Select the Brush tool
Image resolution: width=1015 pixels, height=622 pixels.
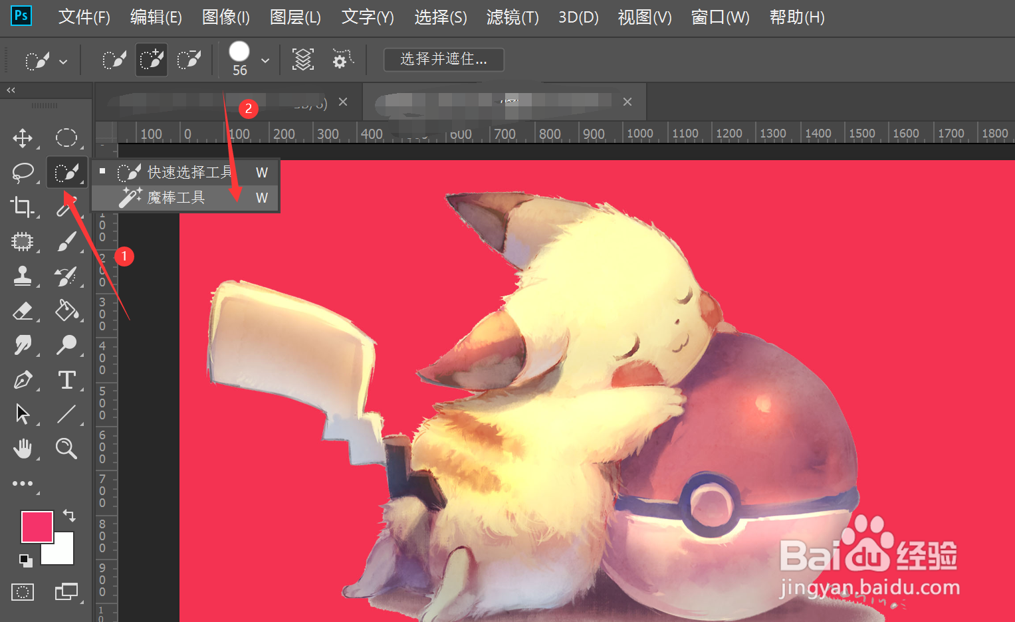pos(66,241)
